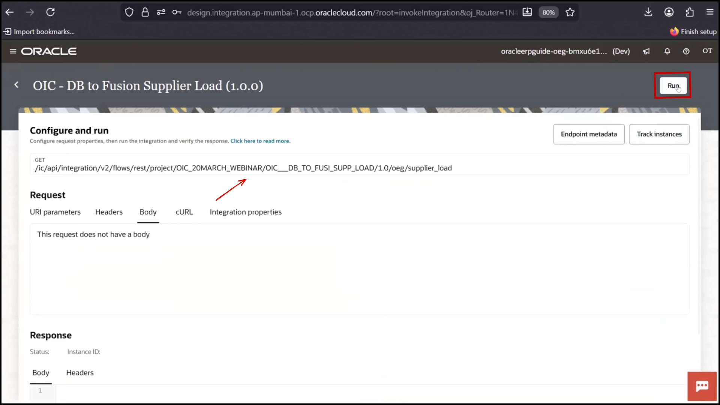Click the "Instance ID:" label
The height and width of the screenshot is (405, 720).
[x=84, y=352]
